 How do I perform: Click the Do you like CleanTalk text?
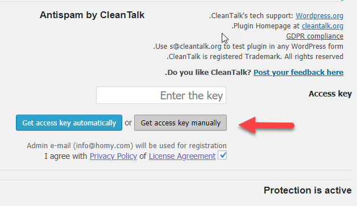coord(208,72)
